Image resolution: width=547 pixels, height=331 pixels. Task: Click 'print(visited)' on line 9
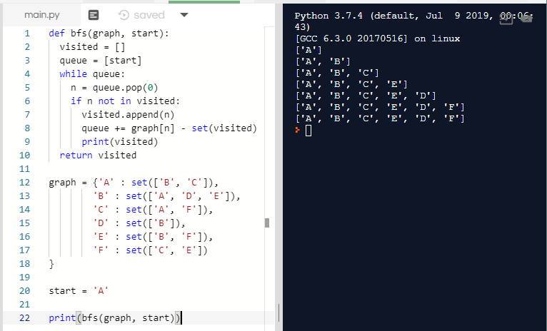pyautogui.click(x=120, y=142)
